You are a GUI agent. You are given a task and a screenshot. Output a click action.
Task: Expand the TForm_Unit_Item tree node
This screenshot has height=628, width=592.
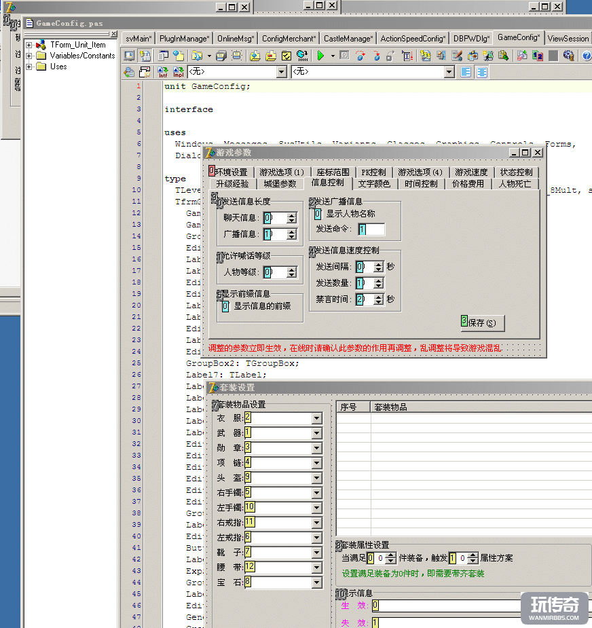(x=29, y=45)
